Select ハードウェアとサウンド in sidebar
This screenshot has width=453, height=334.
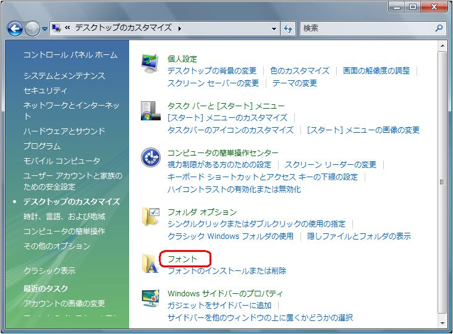64,131
